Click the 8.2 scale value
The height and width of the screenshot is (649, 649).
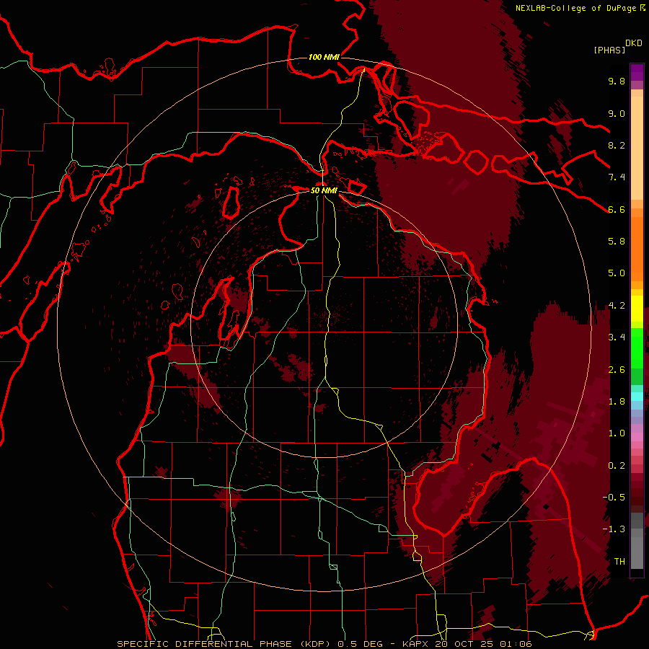[617, 145]
